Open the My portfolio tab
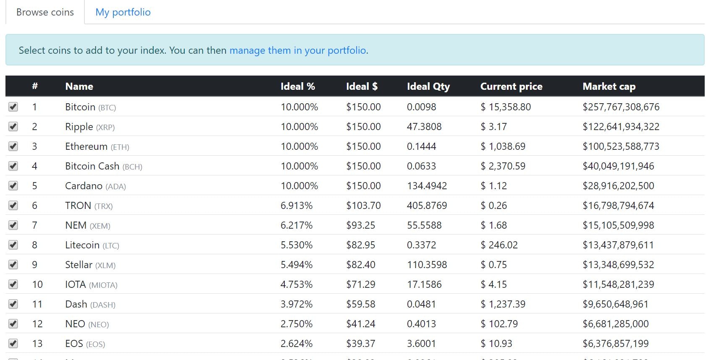 tap(123, 12)
